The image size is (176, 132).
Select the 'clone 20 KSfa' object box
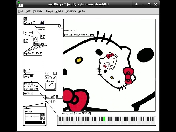(31, 86)
